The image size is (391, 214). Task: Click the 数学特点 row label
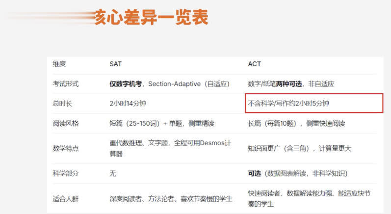(66, 148)
